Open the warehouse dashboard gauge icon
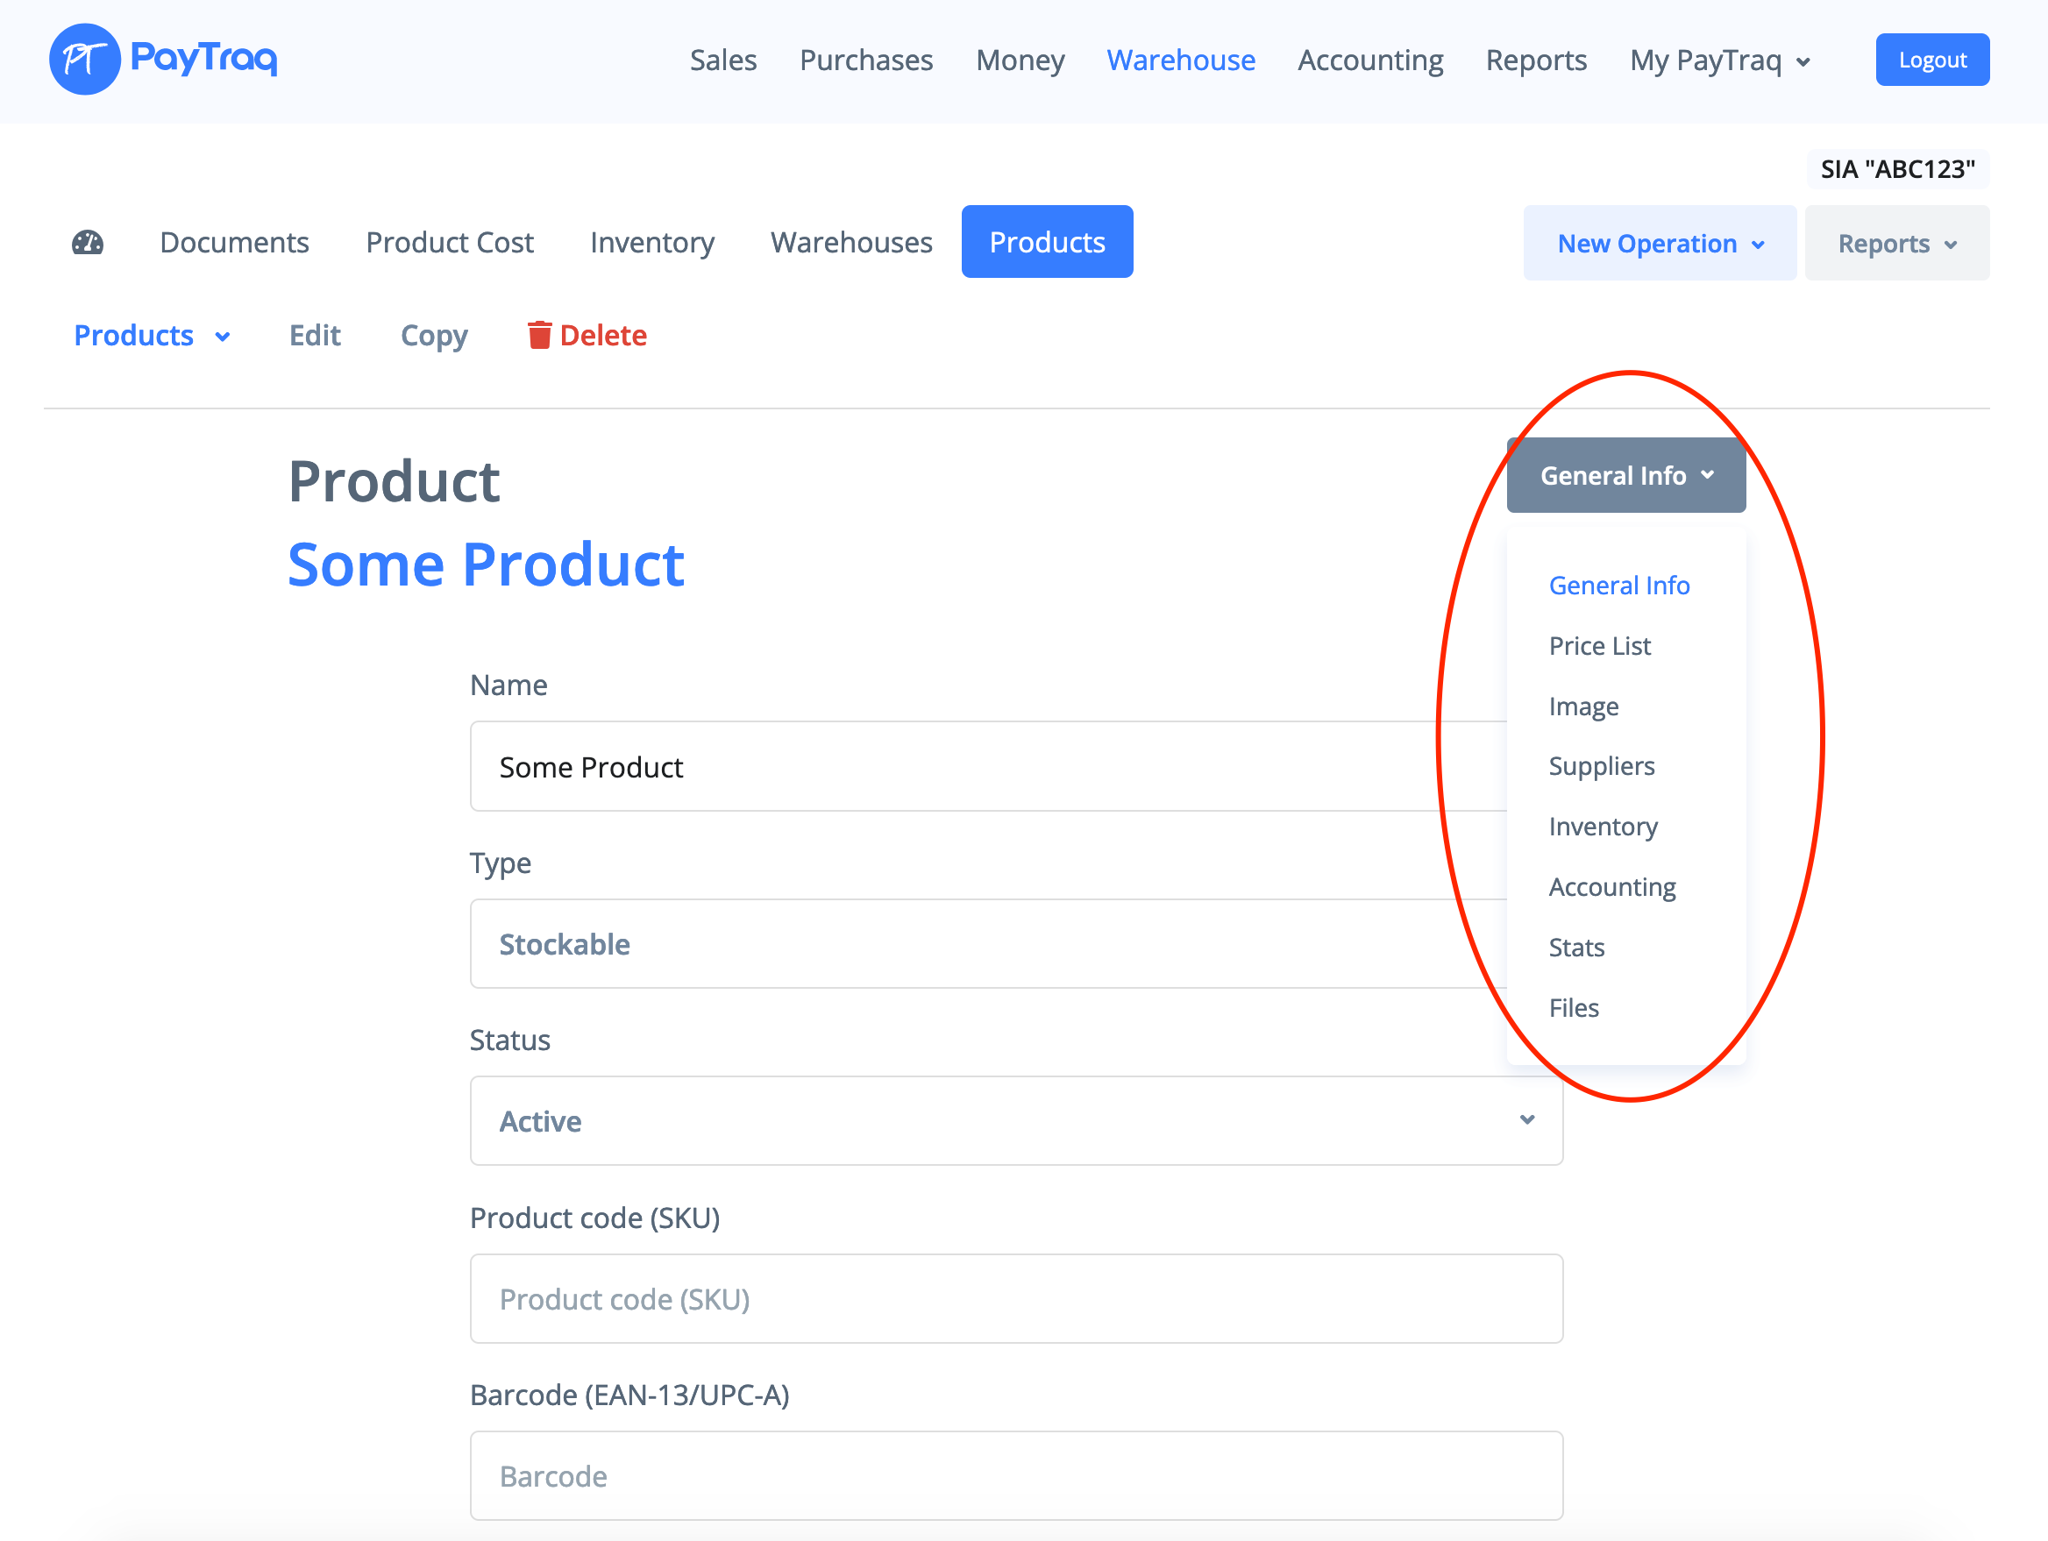 click(88, 243)
